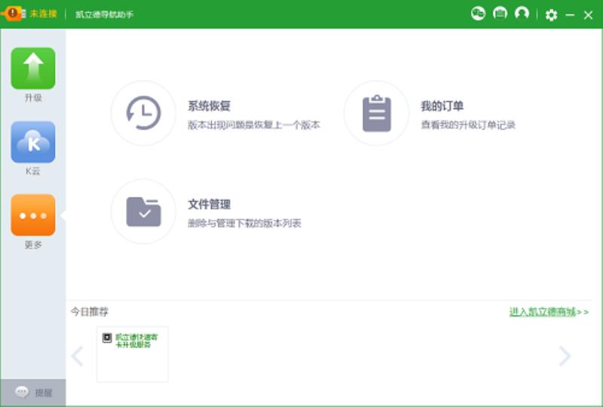Open 我的订单 clipboard orders icon

coord(376,113)
